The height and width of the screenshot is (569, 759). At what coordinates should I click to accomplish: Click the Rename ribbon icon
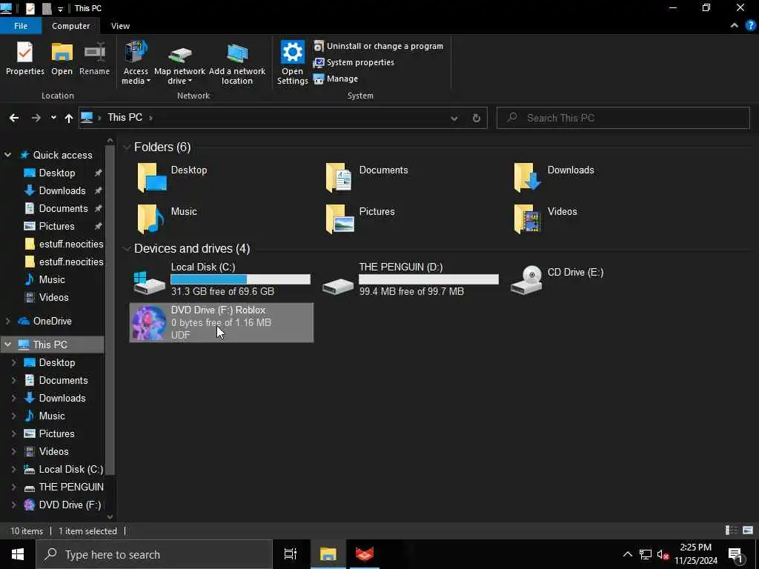[x=94, y=59]
